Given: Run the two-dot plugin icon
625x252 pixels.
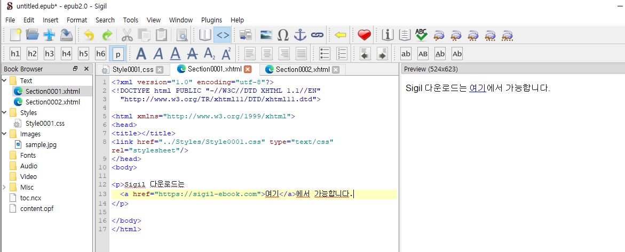Looking at the screenshot, I should click(x=456, y=36).
